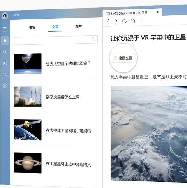Open the search sidebar icon
This screenshot has height=188, width=187.
click(x=5, y=52)
